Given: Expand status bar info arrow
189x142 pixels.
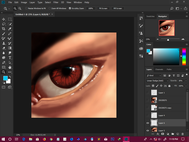Looking at the screenshot, I should coord(55,135).
